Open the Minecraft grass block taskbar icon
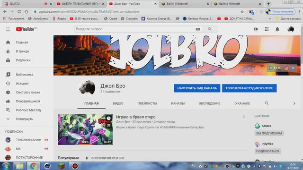Viewport: 303px width, 170px height. coord(61,166)
